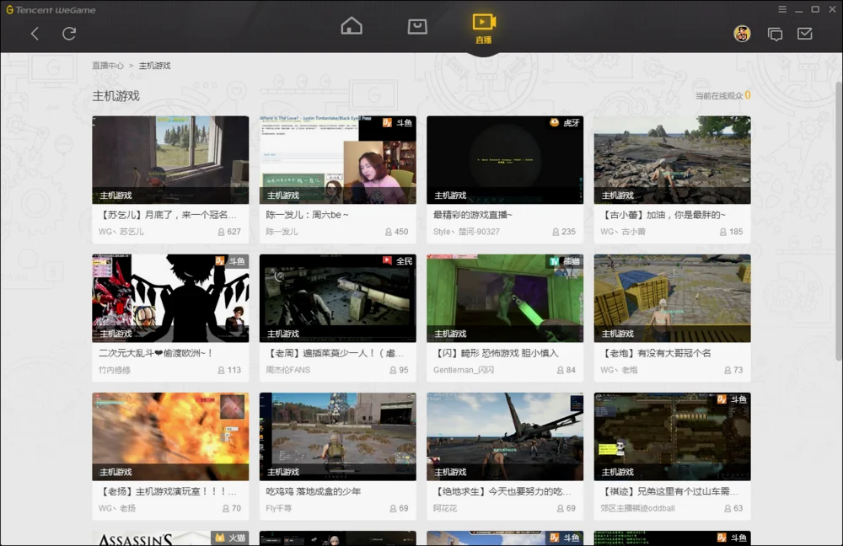Click title 【古小蕾】加油，你是最胖的~

click(663, 215)
